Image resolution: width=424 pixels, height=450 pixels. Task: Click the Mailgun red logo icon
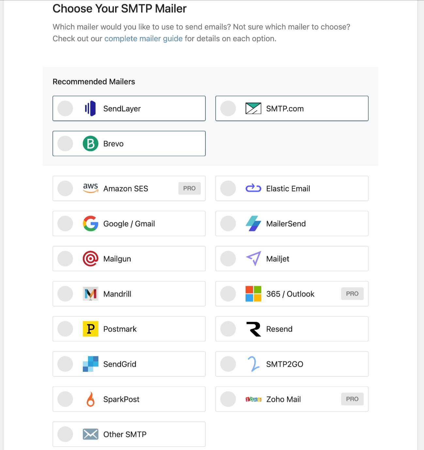[91, 258]
